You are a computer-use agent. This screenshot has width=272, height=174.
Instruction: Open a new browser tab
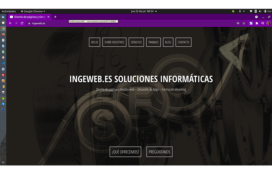click(x=55, y=17)
